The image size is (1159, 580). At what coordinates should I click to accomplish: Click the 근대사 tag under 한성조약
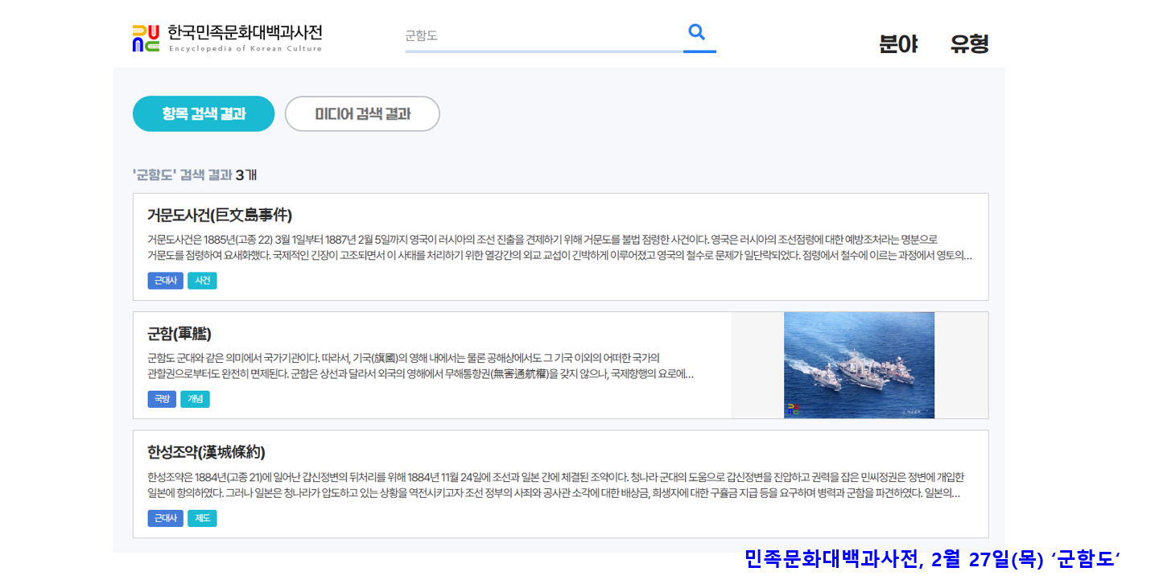pyautogui.click(x=165, y=518)
